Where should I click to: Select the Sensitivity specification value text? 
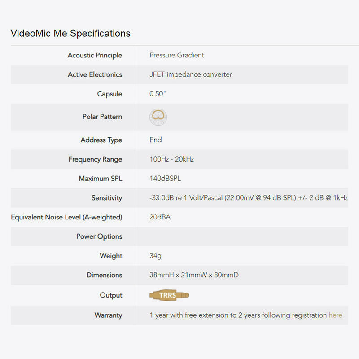click(249, 198)
